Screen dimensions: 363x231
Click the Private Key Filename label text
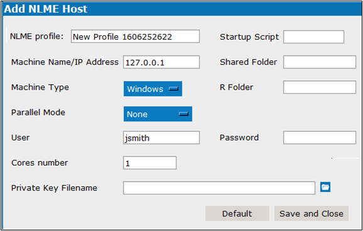pos(54,188)
